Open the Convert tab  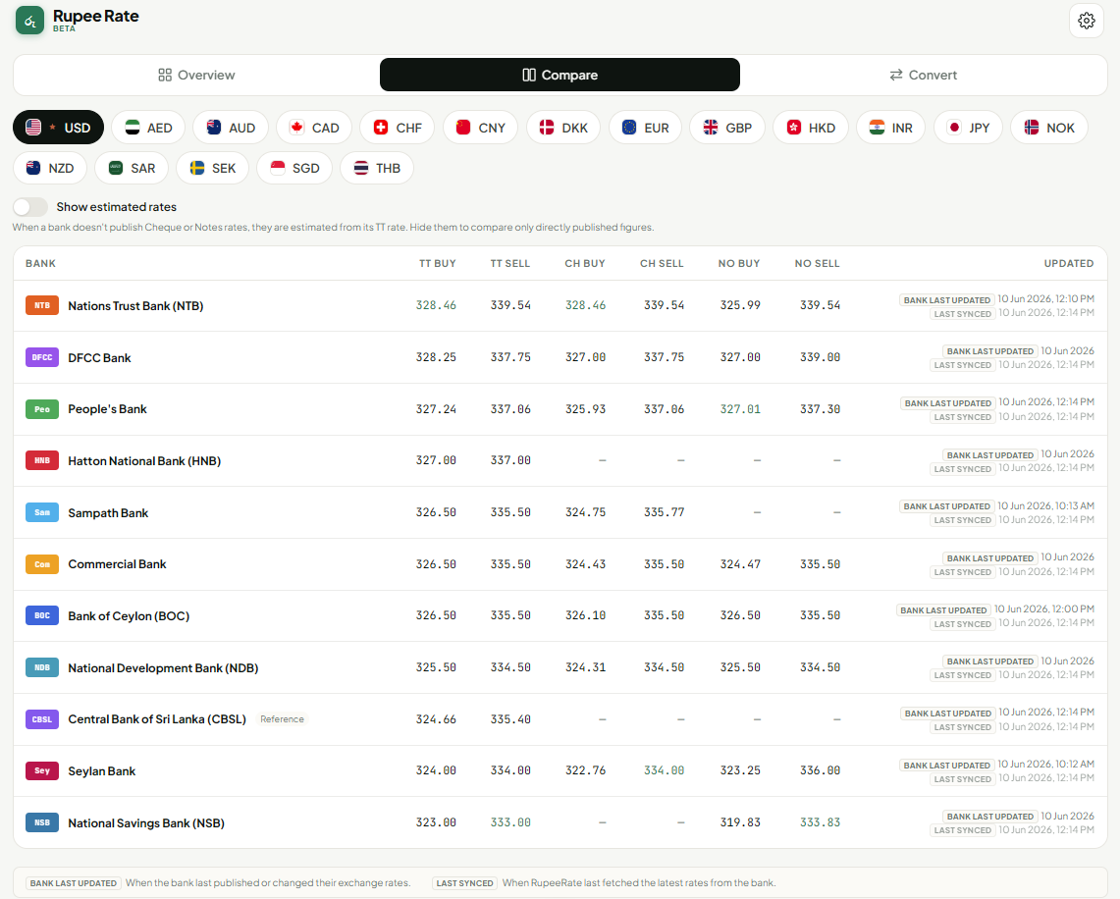coord(923,75)
